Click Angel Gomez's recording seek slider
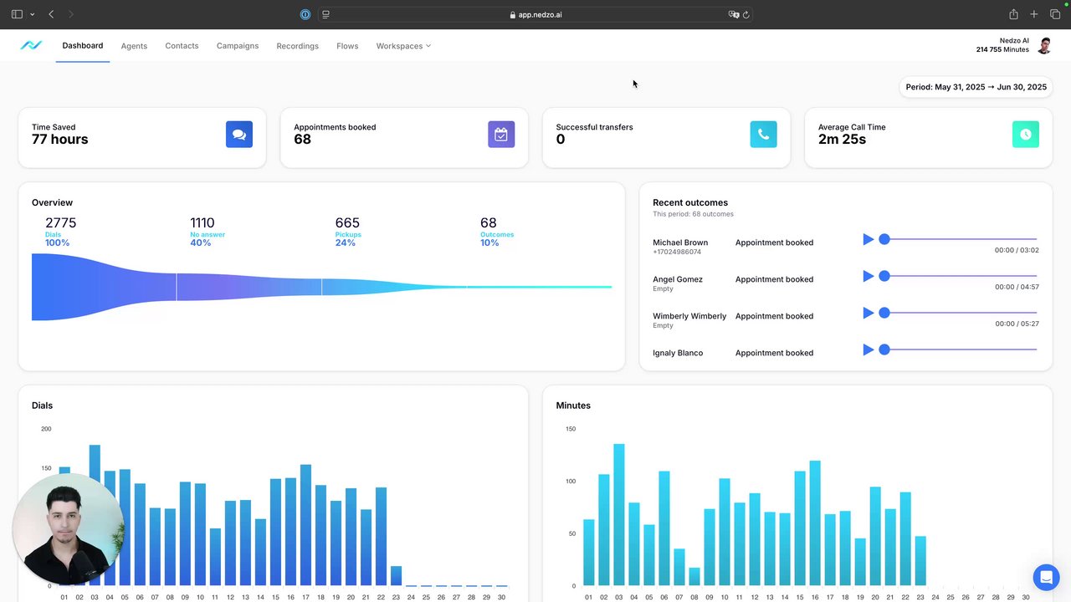The width and height of the screenshot is (1071, 602). pos(958,276)
